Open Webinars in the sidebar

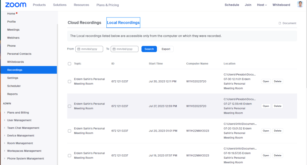tap(13, 38)
